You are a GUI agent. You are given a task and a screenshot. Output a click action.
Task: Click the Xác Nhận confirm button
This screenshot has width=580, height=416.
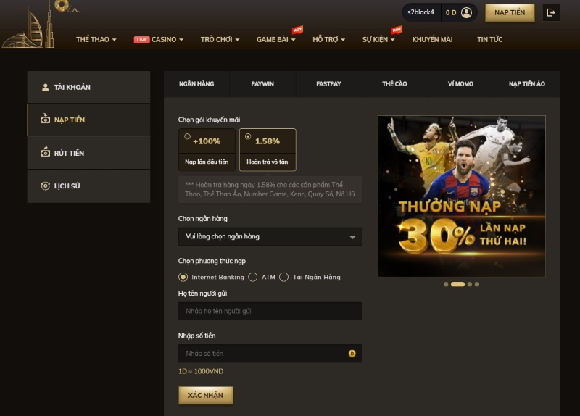click(x=206, y=395)
